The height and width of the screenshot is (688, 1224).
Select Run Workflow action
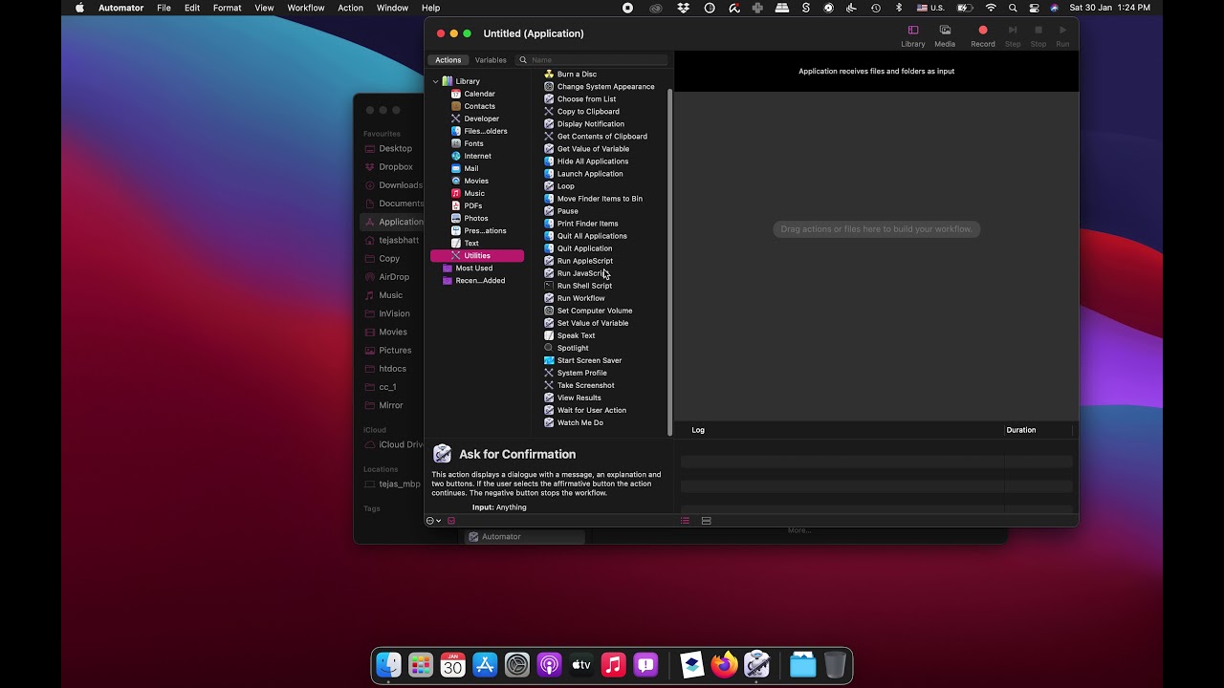click(x=580, y=297)
